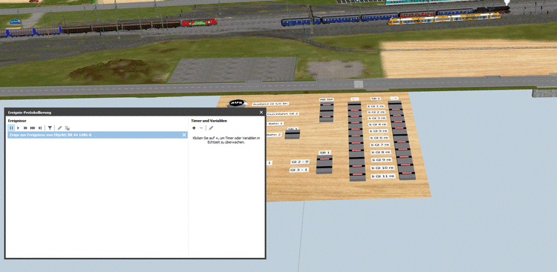Image resolution: width=557 pixels, height=272 pixels.
Task: Add a timer or variable with plus
Action: tap(194, 127)
